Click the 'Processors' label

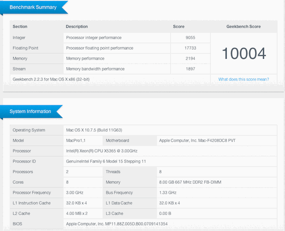(23, 172)
